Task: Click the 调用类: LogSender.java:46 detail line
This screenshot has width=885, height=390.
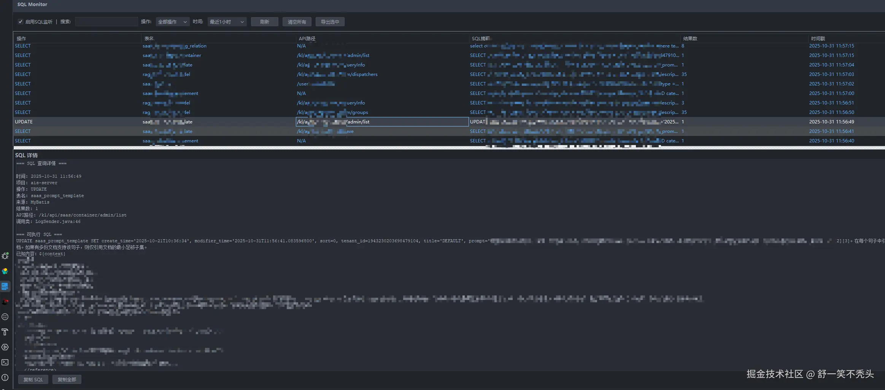Action: coord(48,221)
